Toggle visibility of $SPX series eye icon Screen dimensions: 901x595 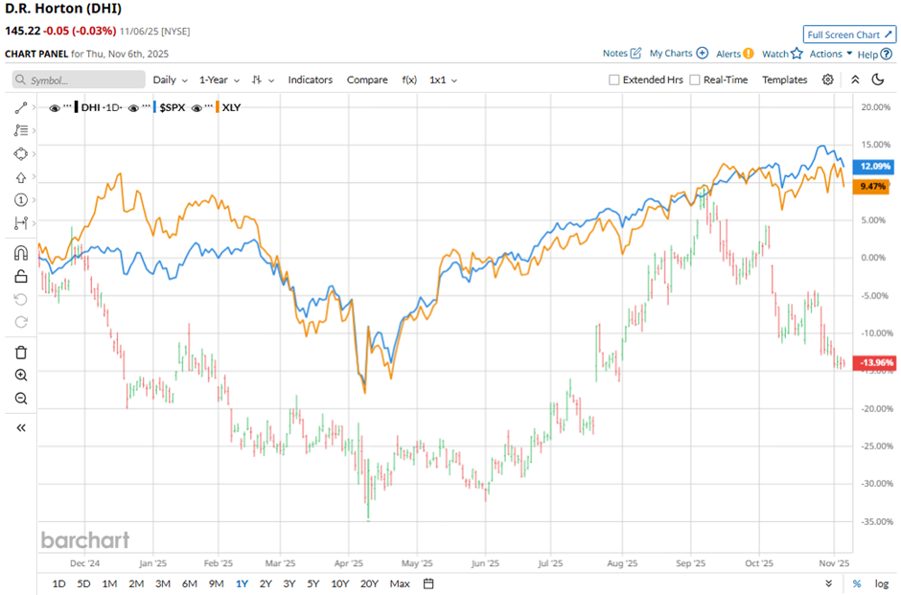[133, 108]
